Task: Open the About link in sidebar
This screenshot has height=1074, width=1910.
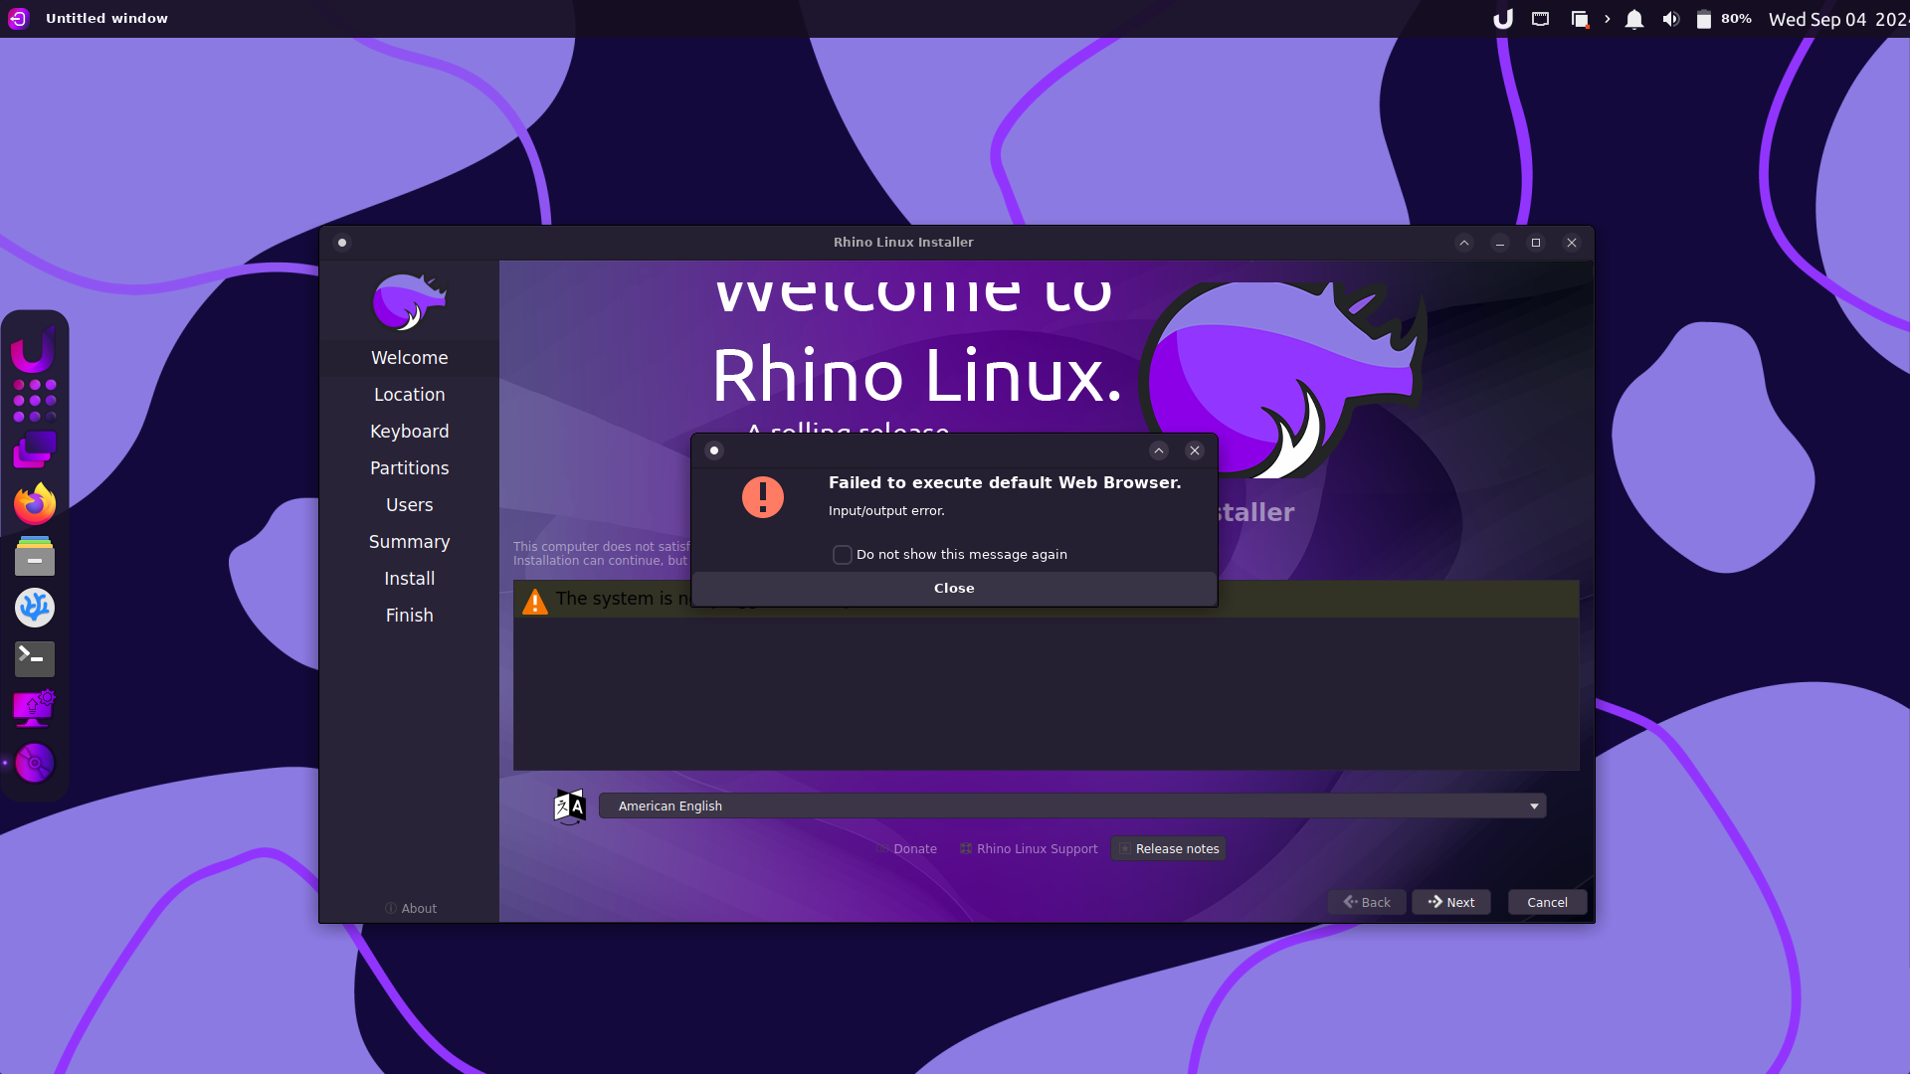Action: click(x=411, y=909)
